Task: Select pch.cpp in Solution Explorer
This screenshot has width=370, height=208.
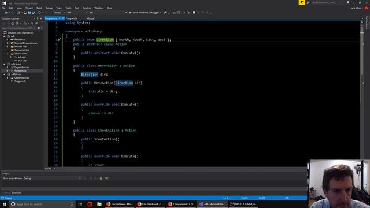Action: (x=22, y=61)
